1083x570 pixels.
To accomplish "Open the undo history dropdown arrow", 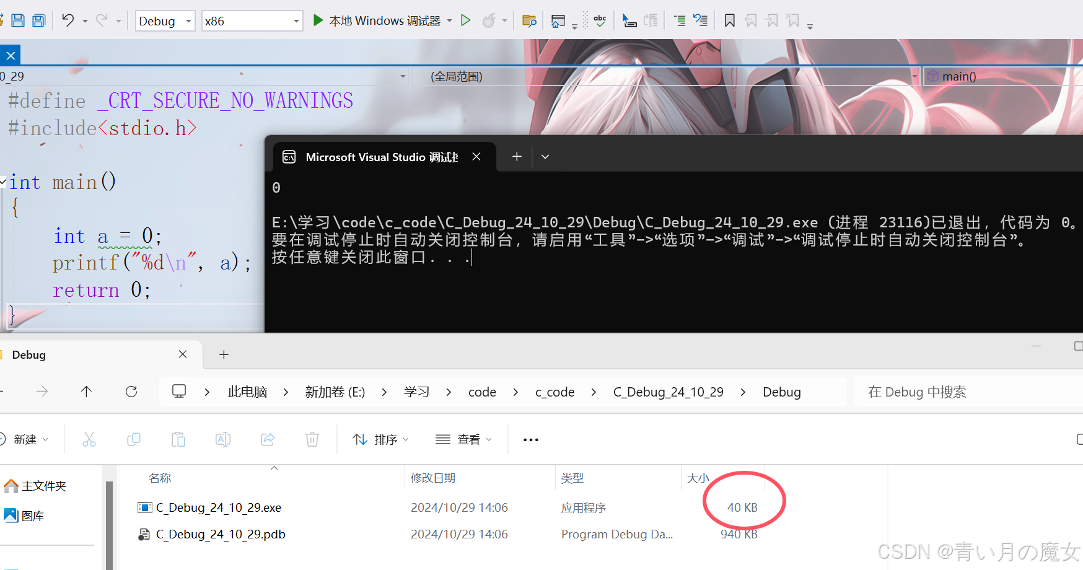I will [x=85, y=21].
